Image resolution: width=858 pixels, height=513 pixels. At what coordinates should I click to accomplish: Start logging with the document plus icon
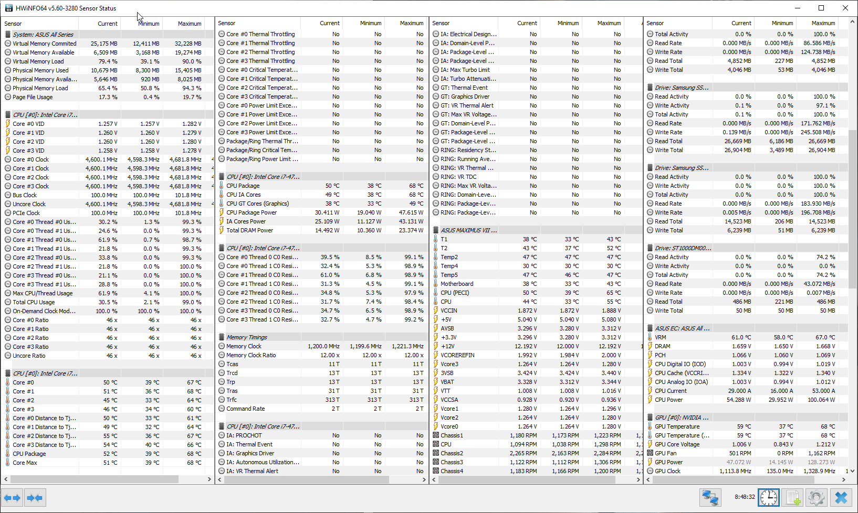793,497
